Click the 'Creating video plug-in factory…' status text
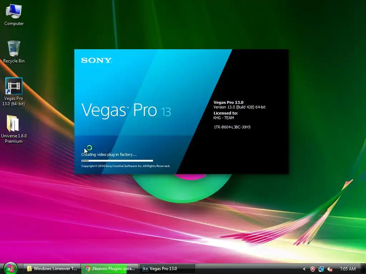 tap(109, 154)
